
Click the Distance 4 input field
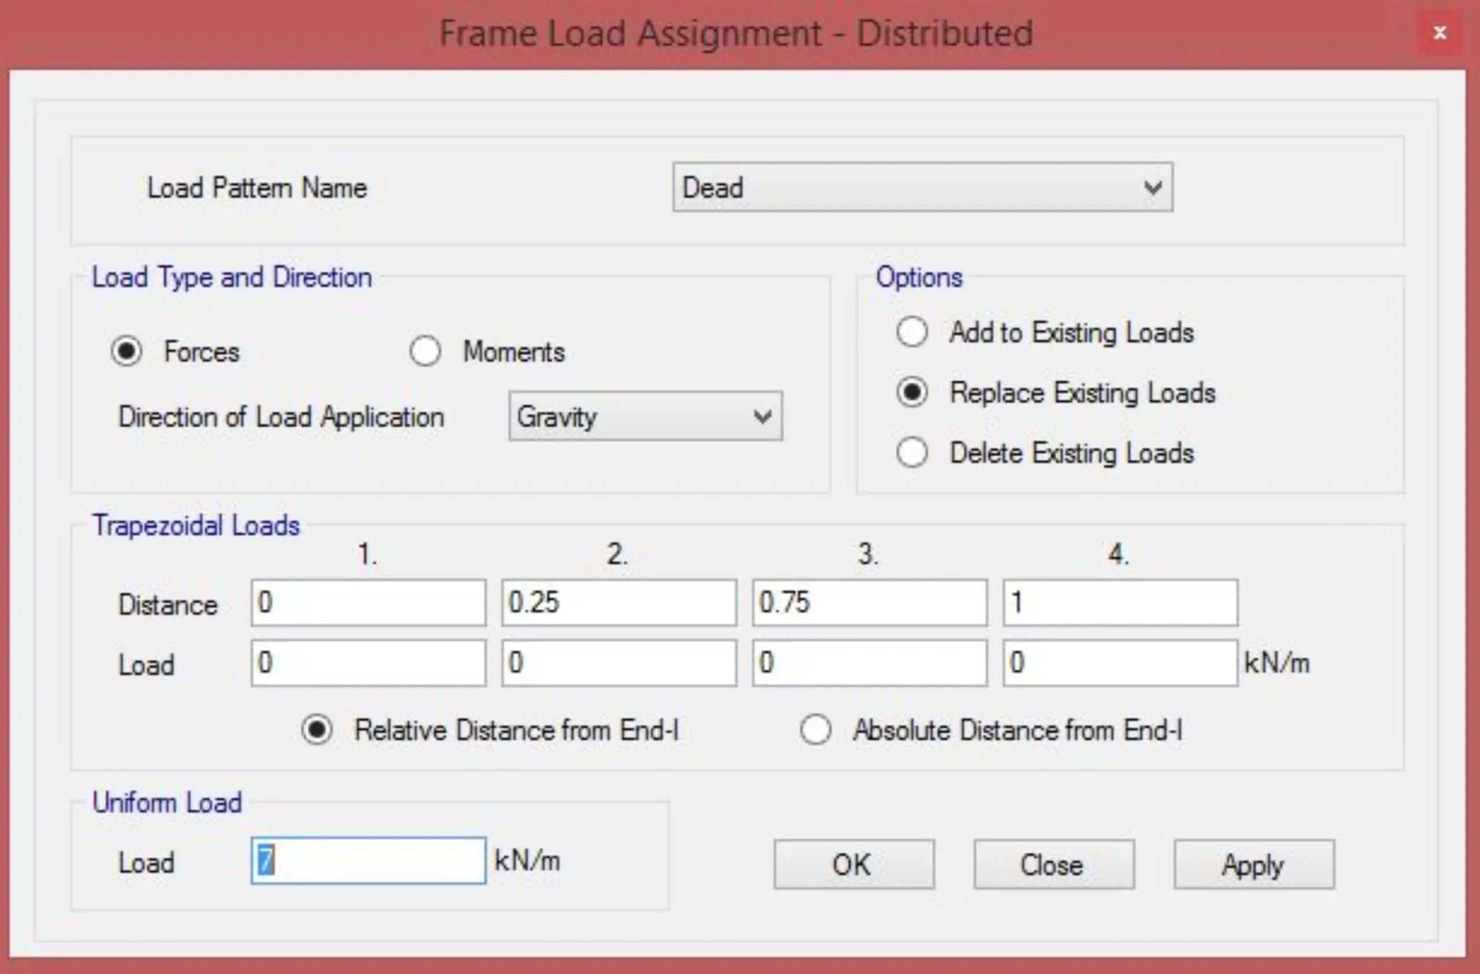coord(1120,602)
